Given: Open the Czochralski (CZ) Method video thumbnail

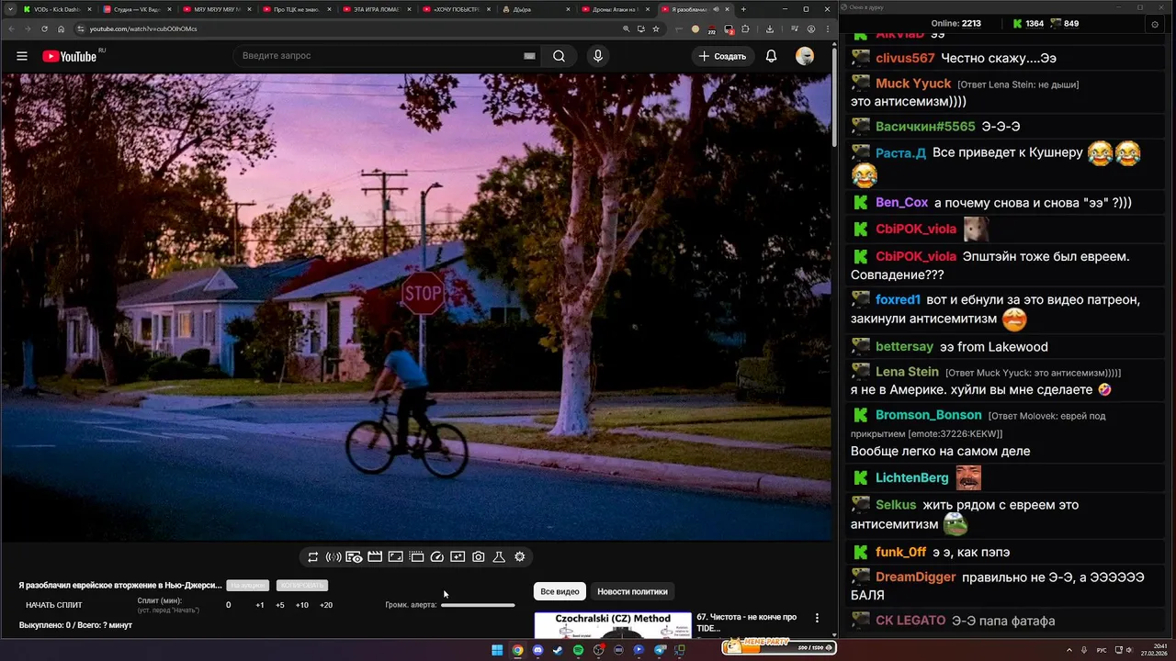Looking at the screenshot, I should pos(613,625).
